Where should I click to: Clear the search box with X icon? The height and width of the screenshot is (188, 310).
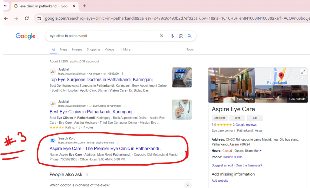[x=162, y=36]
